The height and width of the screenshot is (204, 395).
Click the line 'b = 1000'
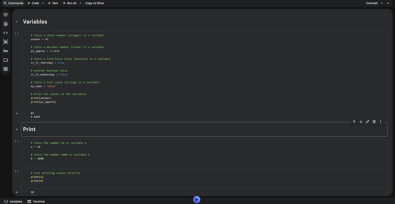tap(37, 159)
